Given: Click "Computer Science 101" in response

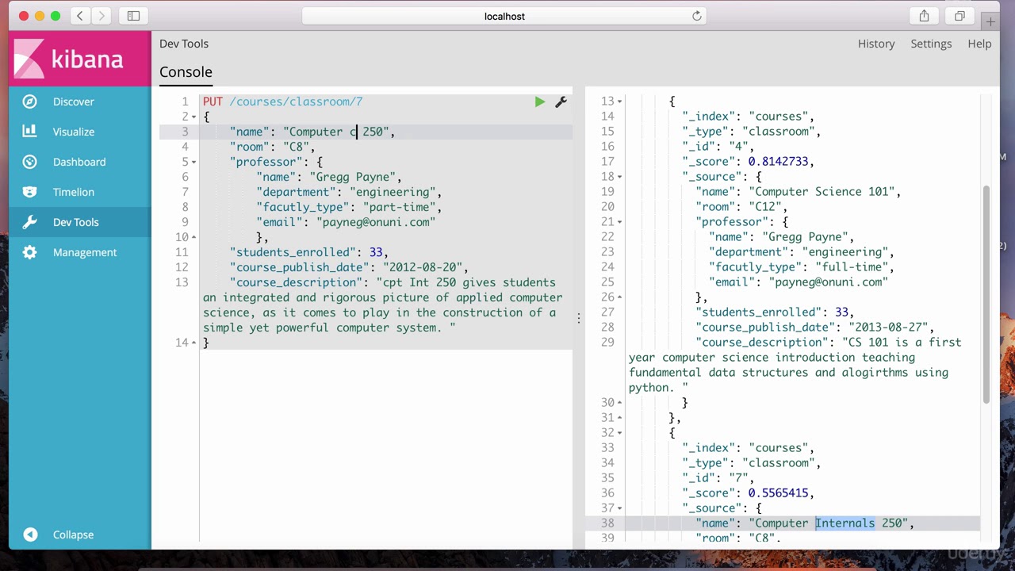Looking at the screenshot, I should (822, 192).
